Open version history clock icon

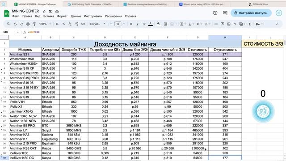[x=215, y=13]
